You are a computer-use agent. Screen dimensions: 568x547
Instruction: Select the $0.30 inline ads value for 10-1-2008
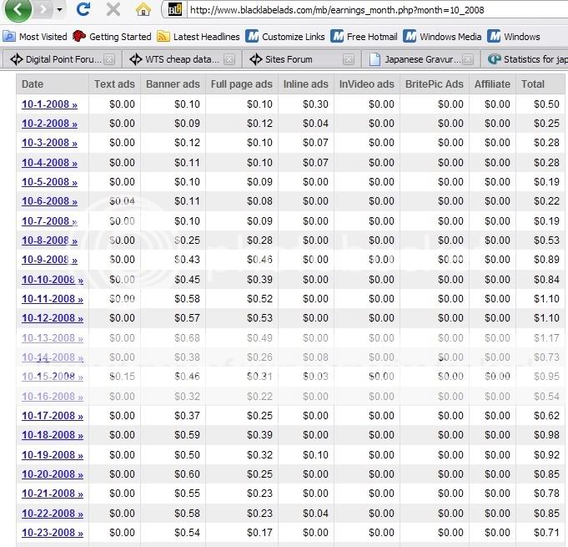point(315,104)
